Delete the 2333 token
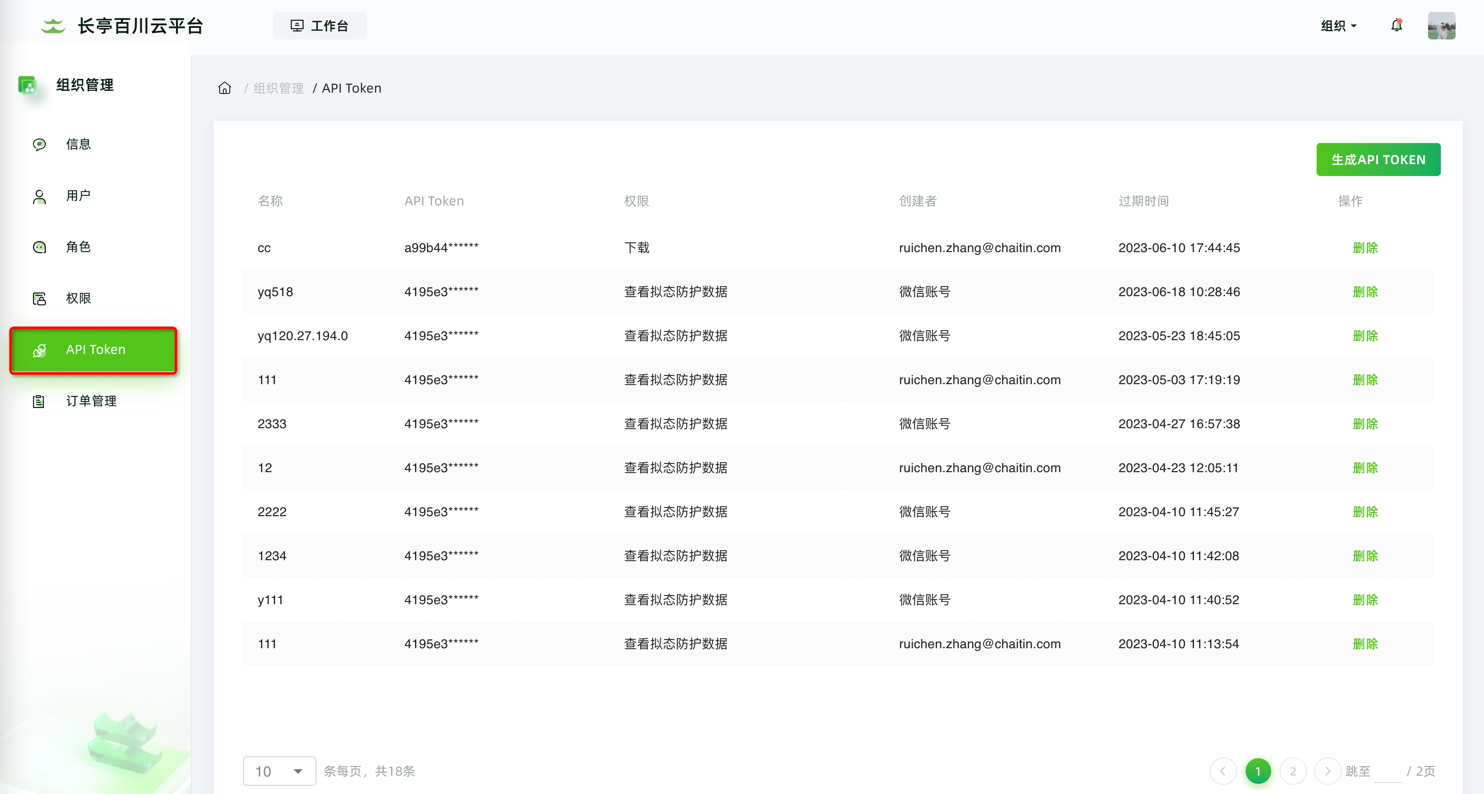Screen dimensions: 1484x794 pos(1365,424)
